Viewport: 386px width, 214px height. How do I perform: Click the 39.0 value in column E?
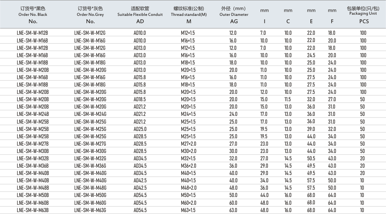point(311,129)
